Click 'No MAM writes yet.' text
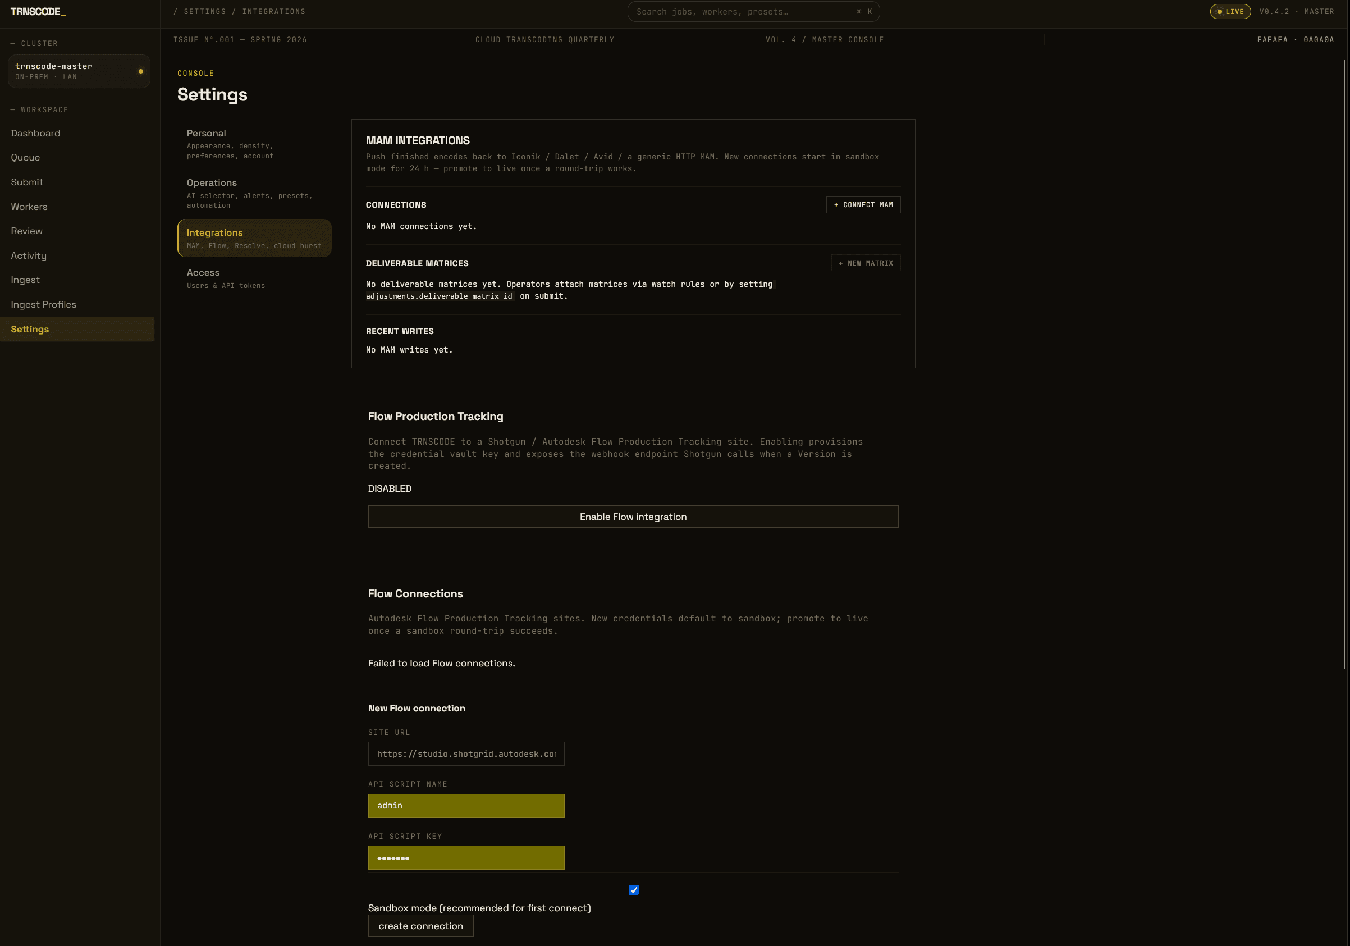The image size is (1350, 946). tap(409, 350)
